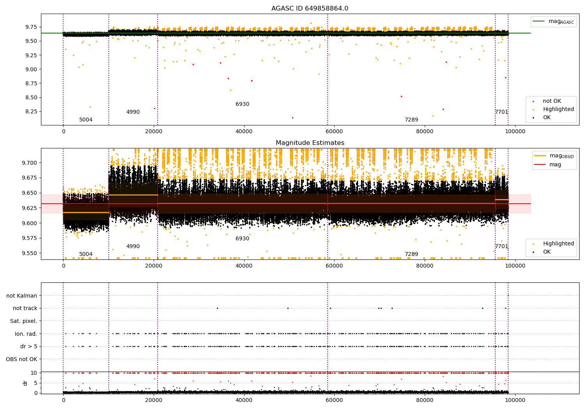Click the 9.600 y-axis tick label
Image resolution: width=585 pixels, height=409 pixels.
[x=29, y=224]
